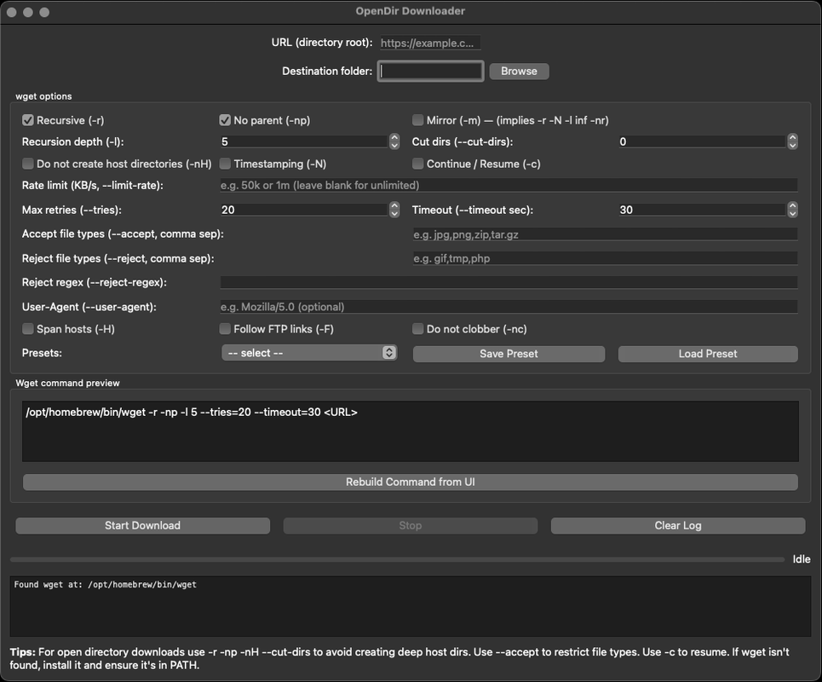This screenshot has width=822, height=682.
Task: Focus the Rate limit input field
Action: point(509,185)
